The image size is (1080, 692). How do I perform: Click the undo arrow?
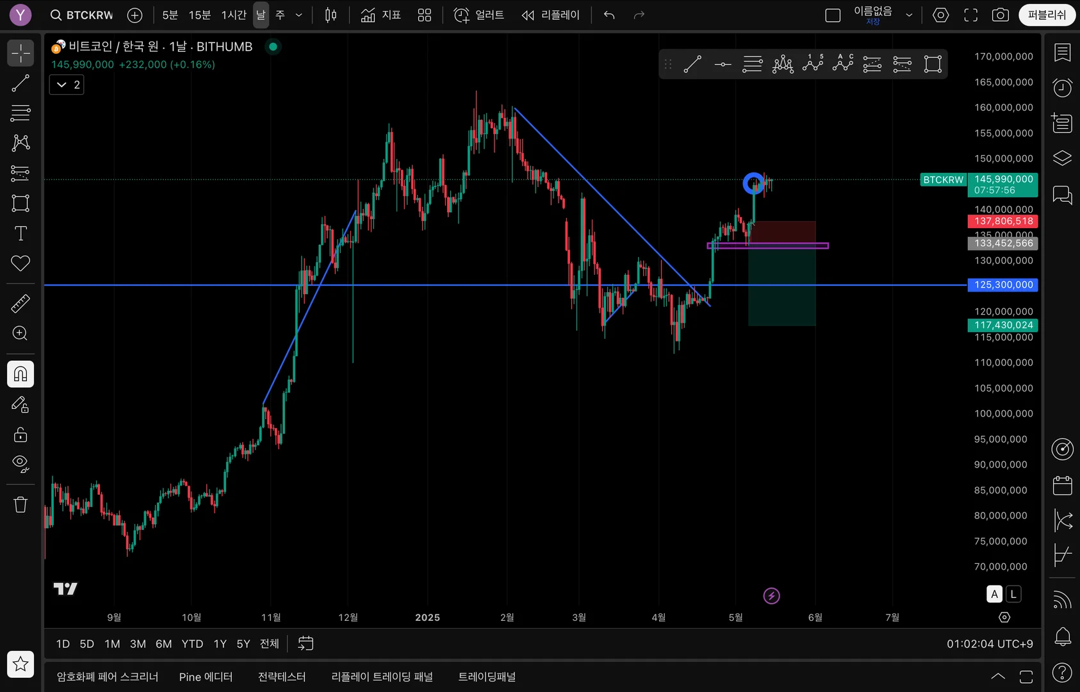point(609,15)
